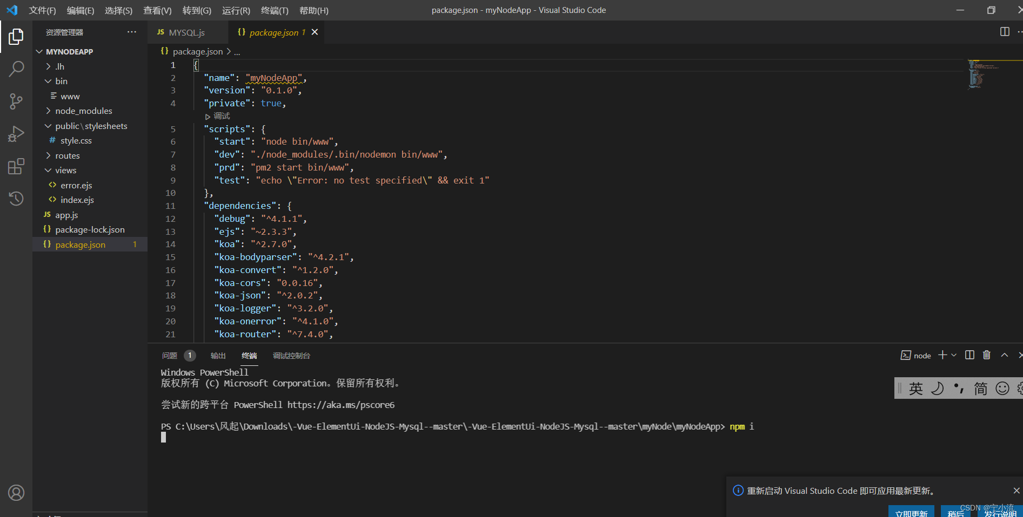The image size is (1023, 517).
Task: Open the Explorer view in activity bar
Action: click(x=16, y=37)
